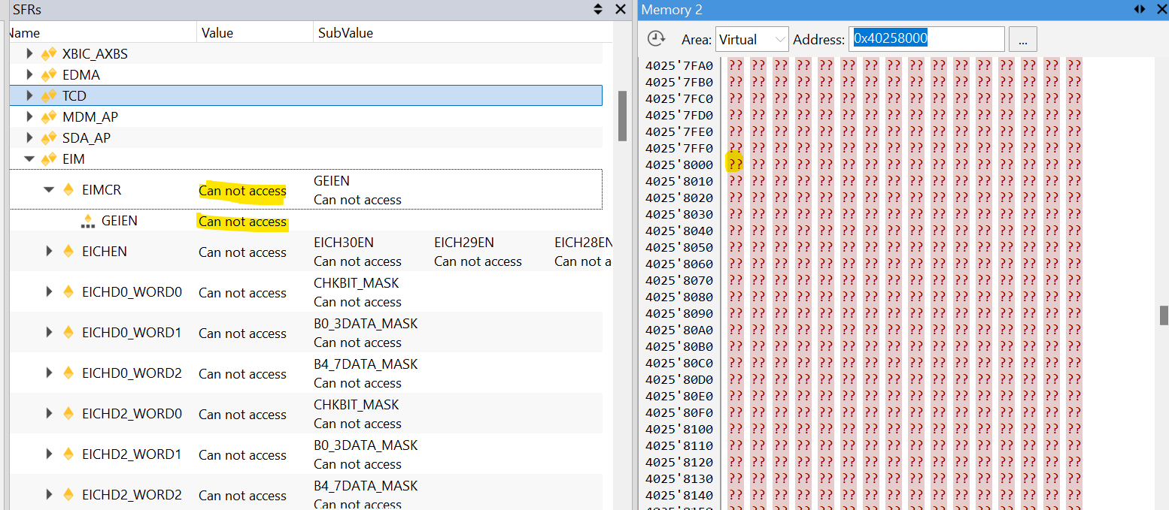Expand the XBIC_AXBS tree node
Viewport: 1169px width, 510px height.
click(x=29, y=53)
